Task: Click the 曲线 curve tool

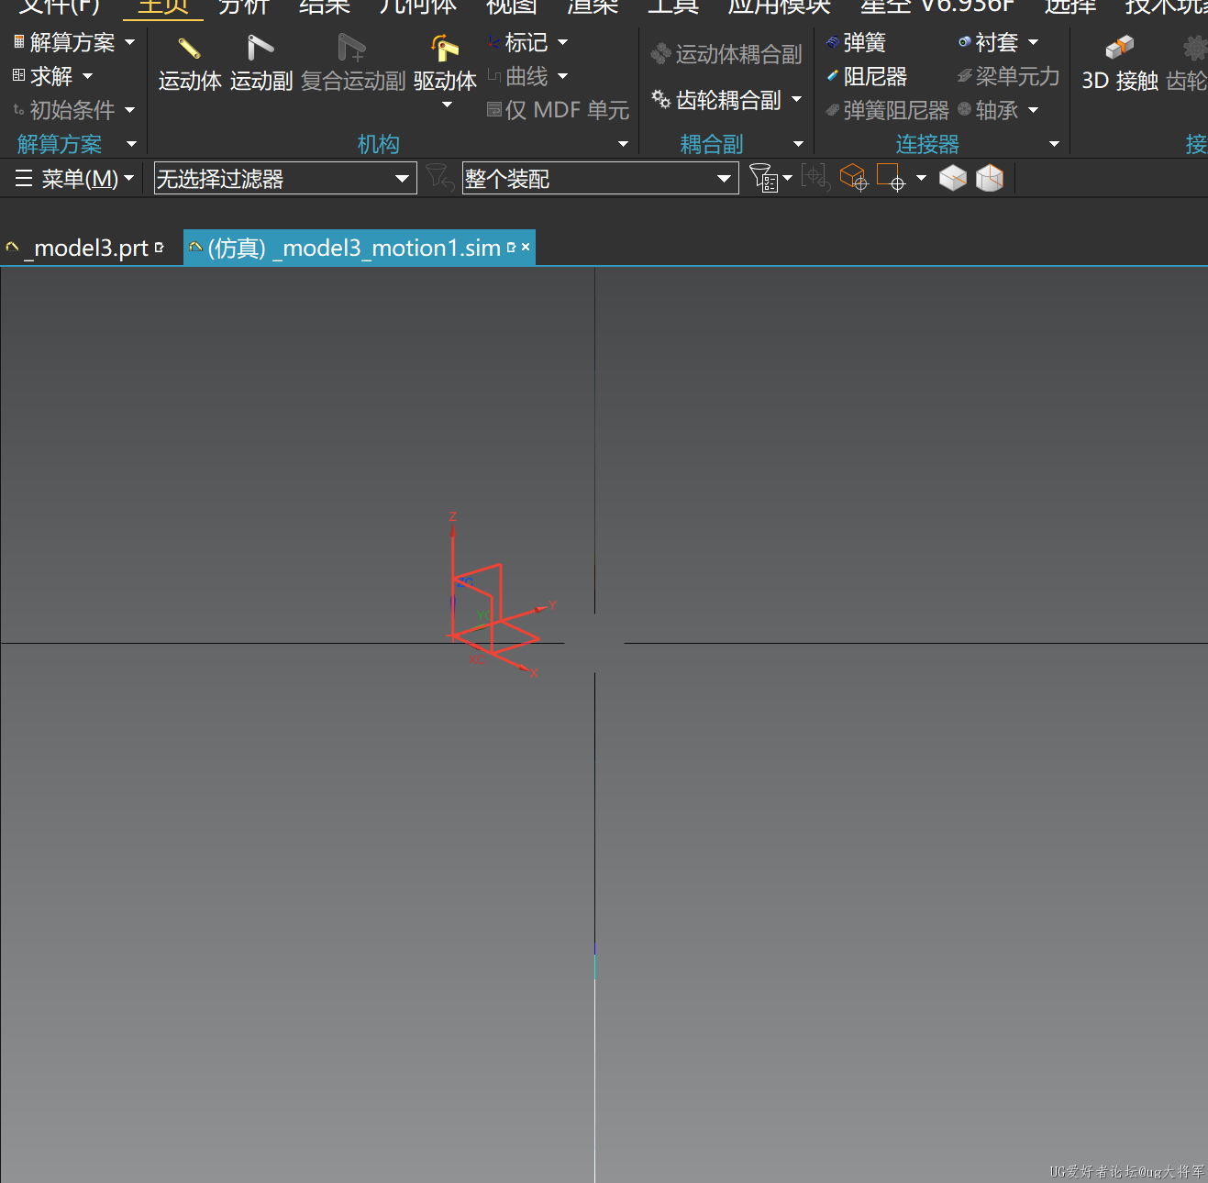Action: (x=518, y=76)
